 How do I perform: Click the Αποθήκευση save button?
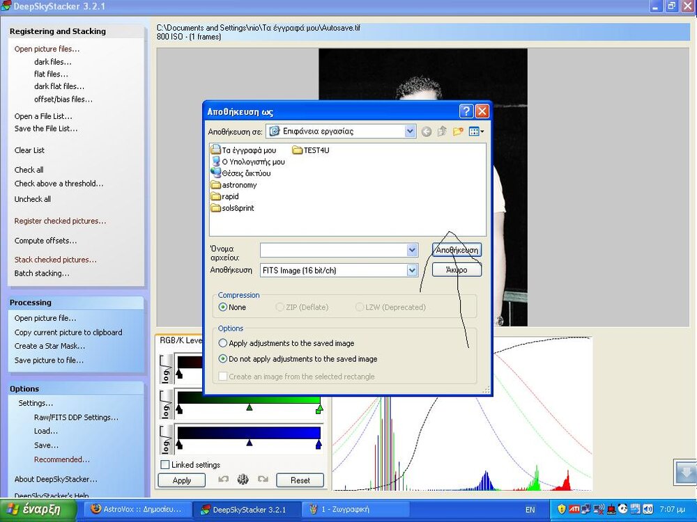457,250
